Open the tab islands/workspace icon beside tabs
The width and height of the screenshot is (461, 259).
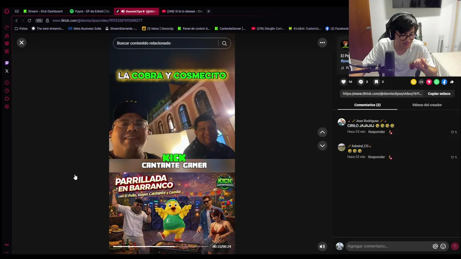pyautogui.click(x=17, y=11)
